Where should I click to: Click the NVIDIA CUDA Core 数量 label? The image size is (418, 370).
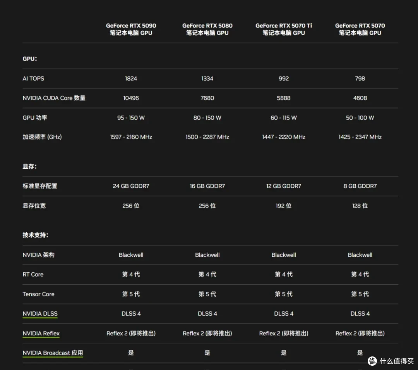[54, 98]
